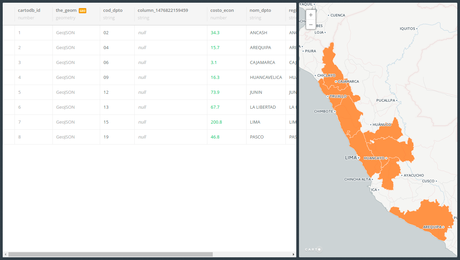Select the PASCO department cell

[257, 137]
